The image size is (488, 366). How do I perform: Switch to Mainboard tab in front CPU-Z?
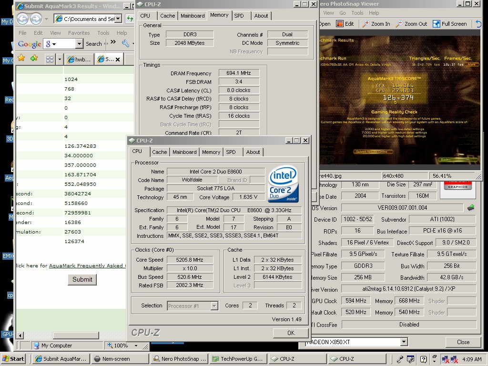click(x=184, y=152)
